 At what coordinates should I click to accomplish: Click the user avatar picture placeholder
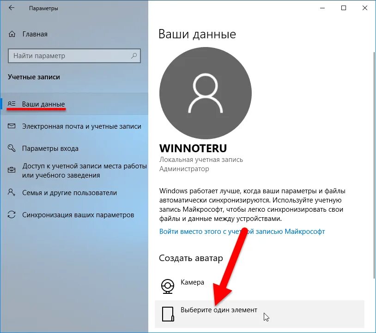click(x=206, y=93)
